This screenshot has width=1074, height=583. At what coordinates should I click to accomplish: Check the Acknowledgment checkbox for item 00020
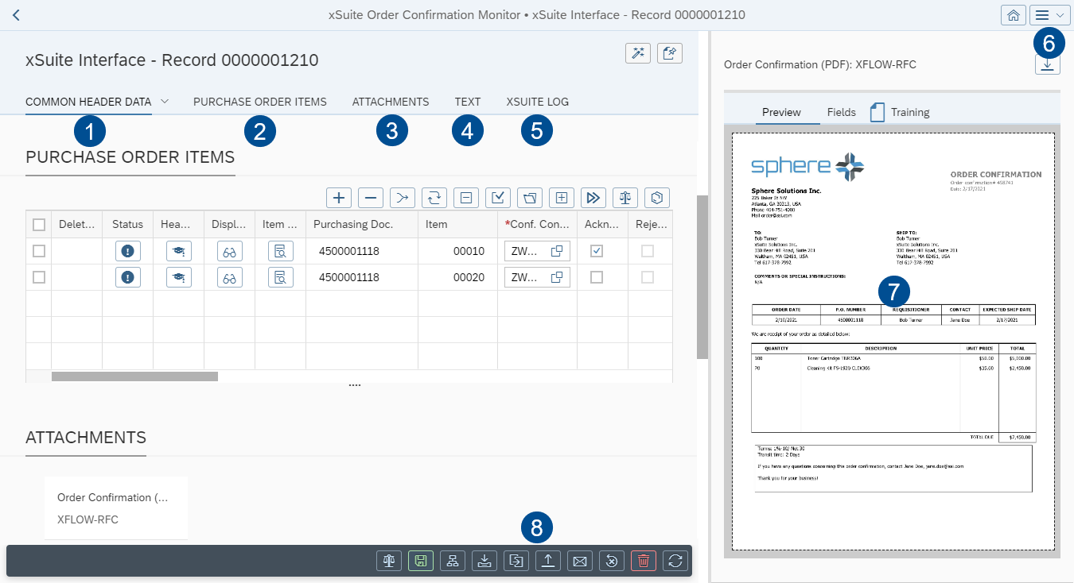(597, 277)
